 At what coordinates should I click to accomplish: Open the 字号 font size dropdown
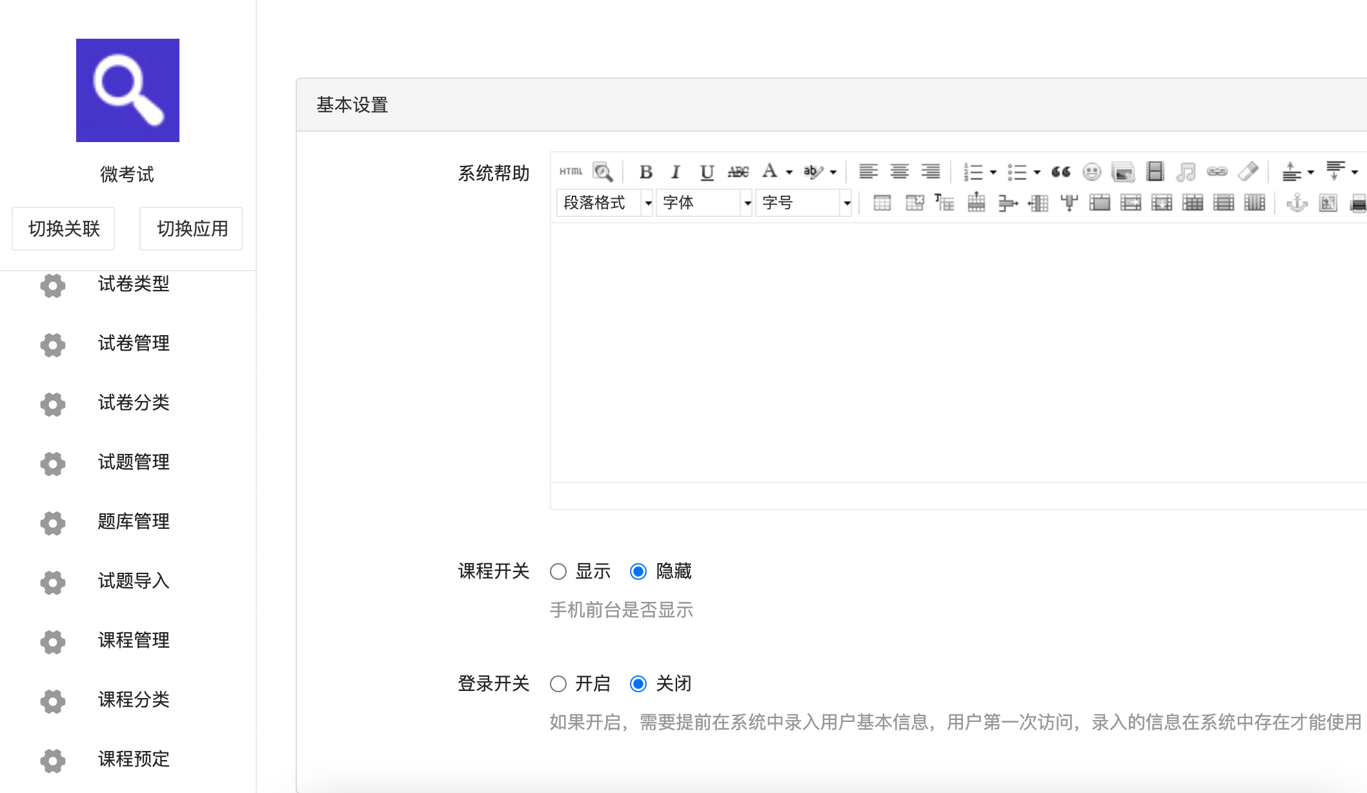(x=804, y=203)
